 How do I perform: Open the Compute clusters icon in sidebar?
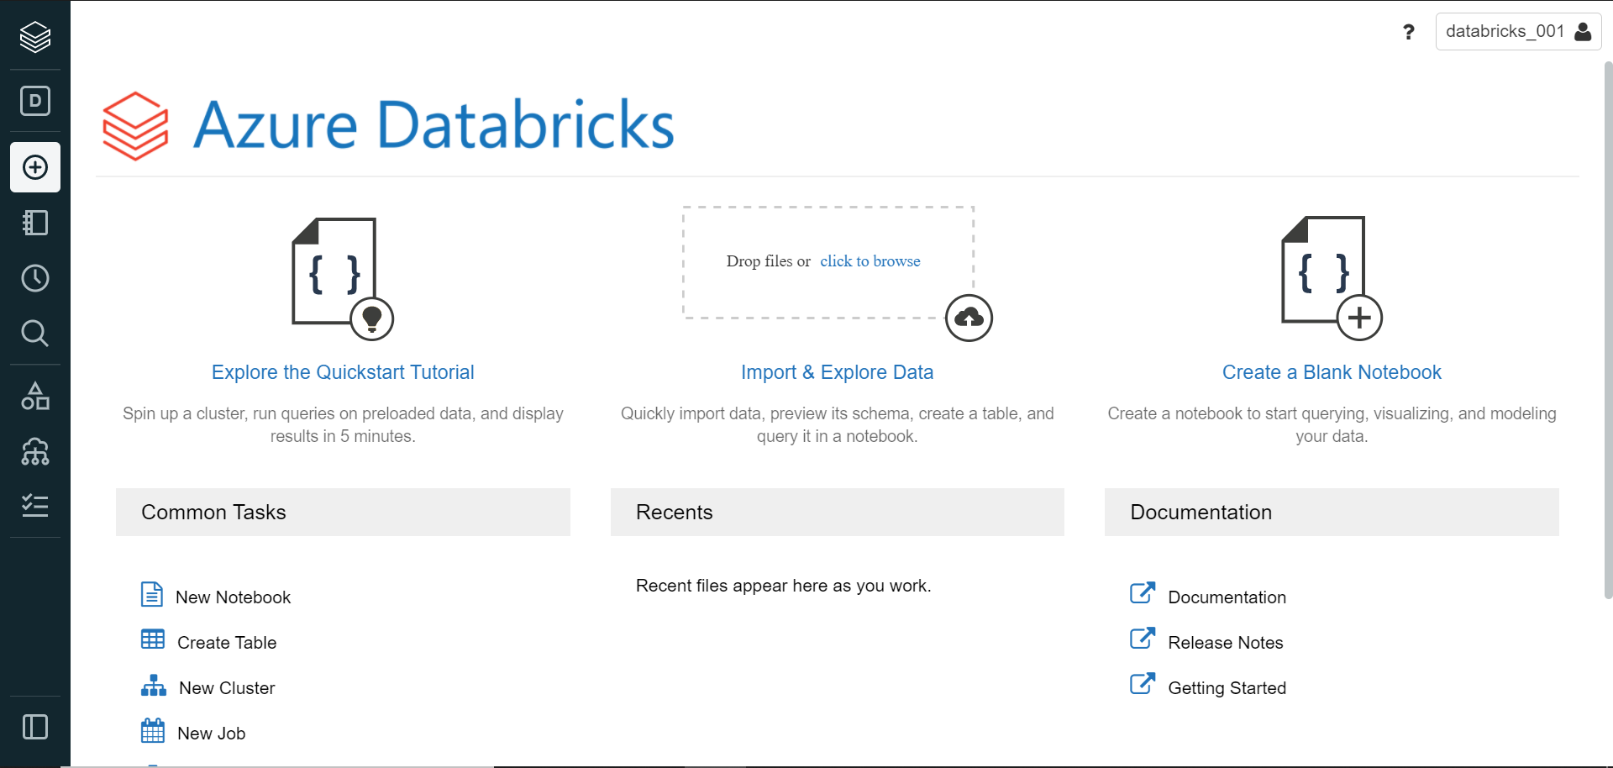[x=35, y=451]
